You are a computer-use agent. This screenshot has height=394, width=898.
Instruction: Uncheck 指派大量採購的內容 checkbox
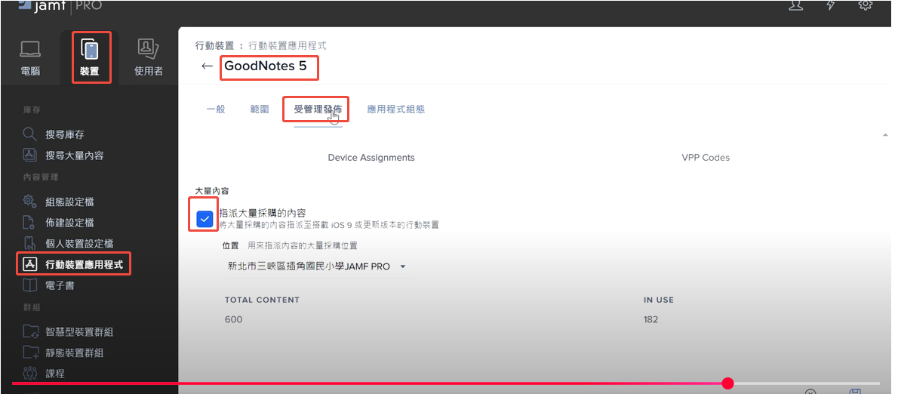click(x=205, y=219)
